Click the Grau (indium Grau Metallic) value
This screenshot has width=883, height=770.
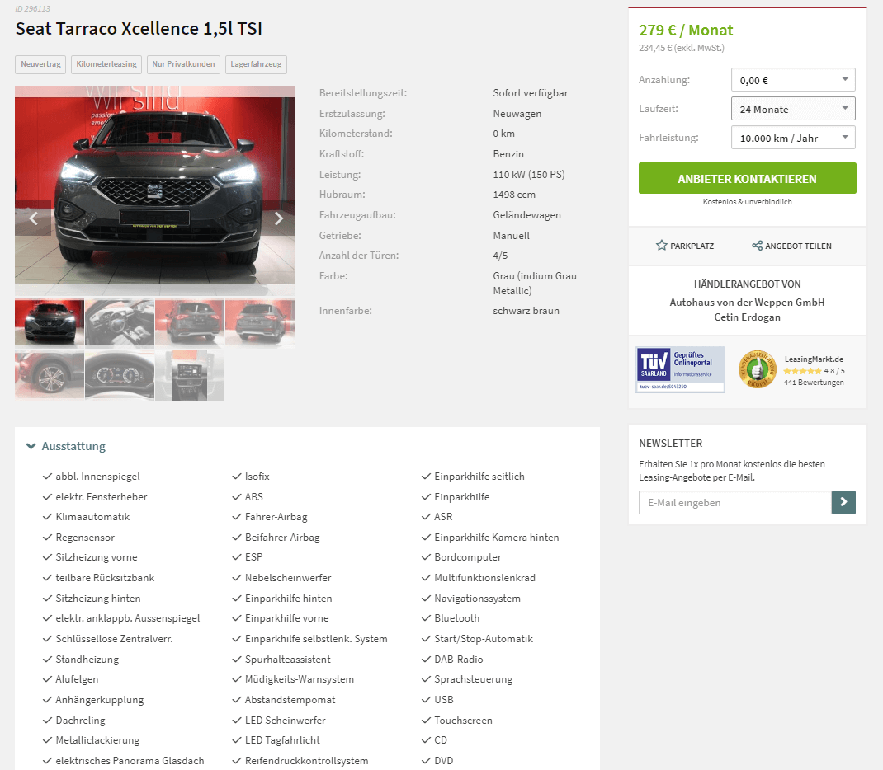[535, 284]
